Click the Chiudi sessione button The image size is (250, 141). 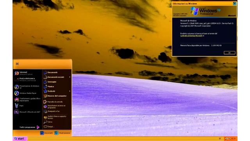62,133
